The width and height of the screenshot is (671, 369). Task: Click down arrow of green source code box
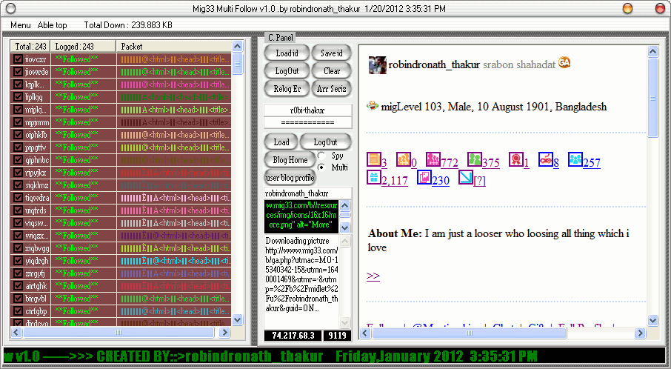tap(345, 227)
